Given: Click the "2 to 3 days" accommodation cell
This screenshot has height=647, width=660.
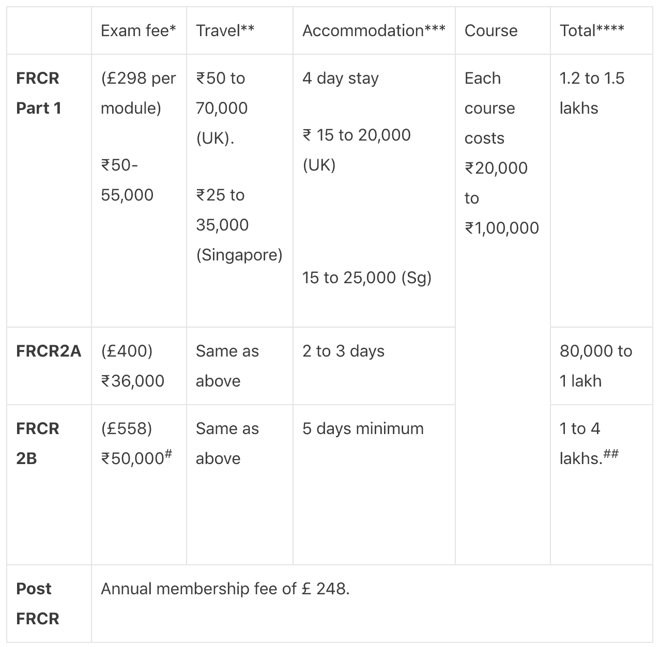Looking at the screenshot, I should pos(343,351).
